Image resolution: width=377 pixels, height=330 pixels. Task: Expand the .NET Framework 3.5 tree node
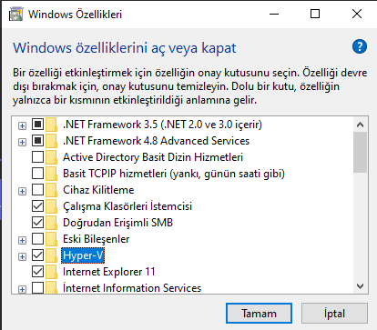[22, 125]
